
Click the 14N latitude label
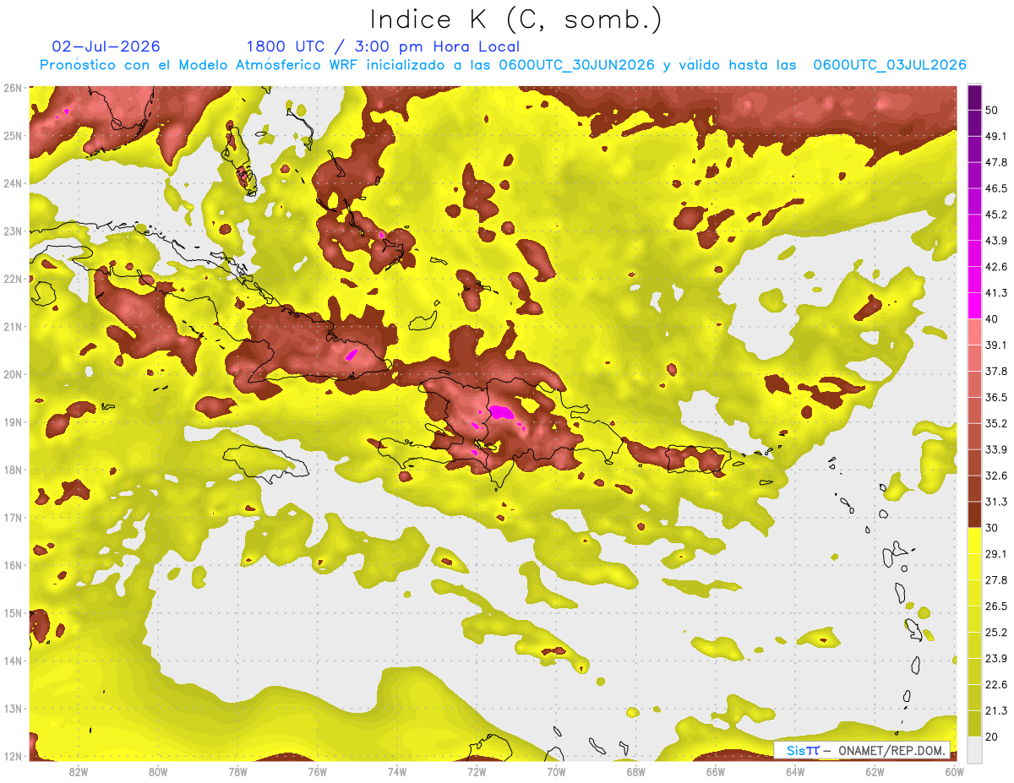pyautogui.click(x=12, y=661)
